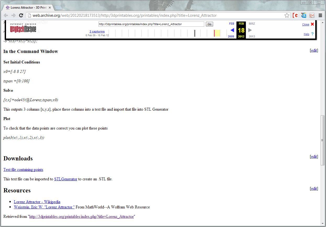326x227 pixels.
Task: Click the Google+ extension icon
Action: point(312,15)
